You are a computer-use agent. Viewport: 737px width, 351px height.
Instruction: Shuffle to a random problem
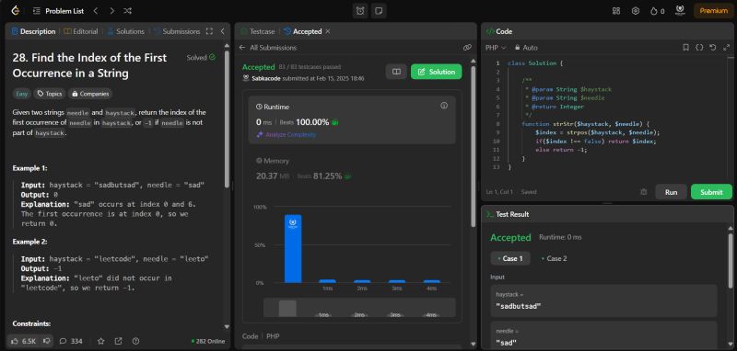pos(127,11)
